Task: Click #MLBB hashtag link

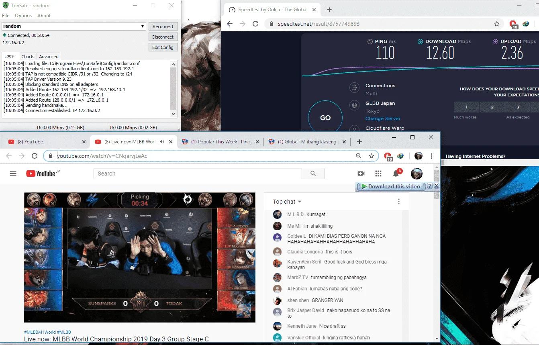Action: [x=64, y=332]
